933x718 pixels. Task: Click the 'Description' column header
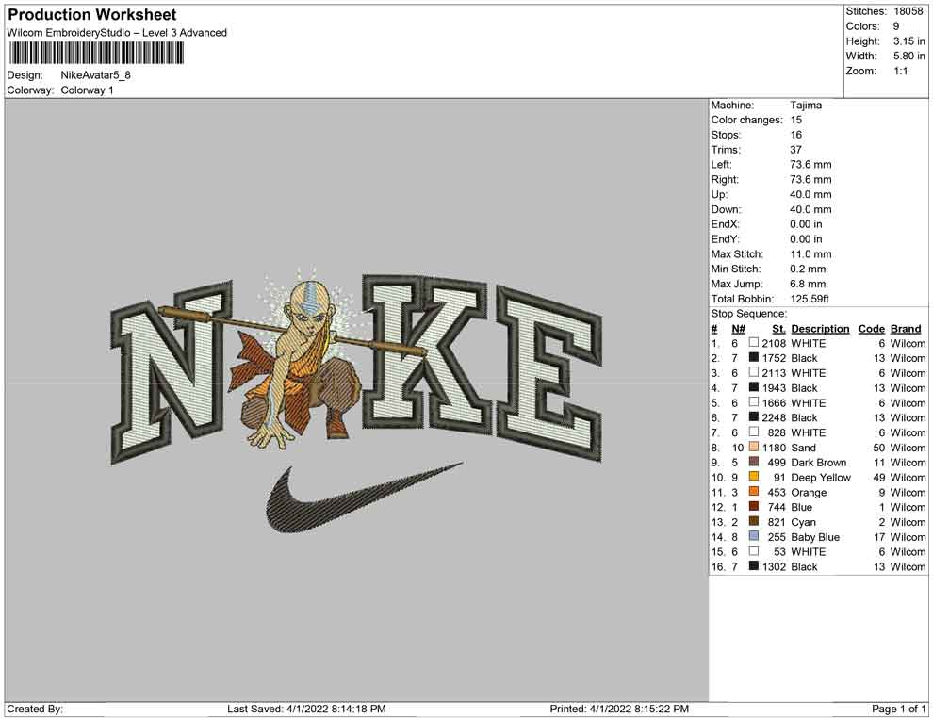coord(820,328)
